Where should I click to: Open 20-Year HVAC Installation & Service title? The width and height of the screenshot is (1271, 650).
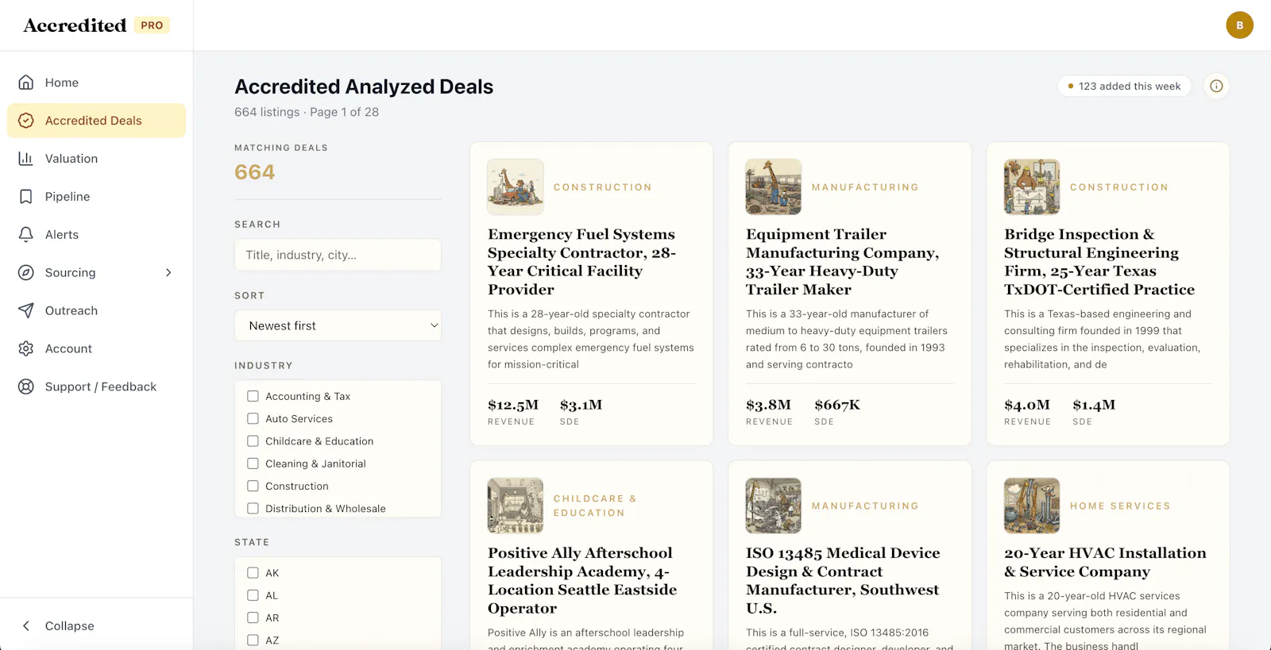click(x=1105, y=562)
